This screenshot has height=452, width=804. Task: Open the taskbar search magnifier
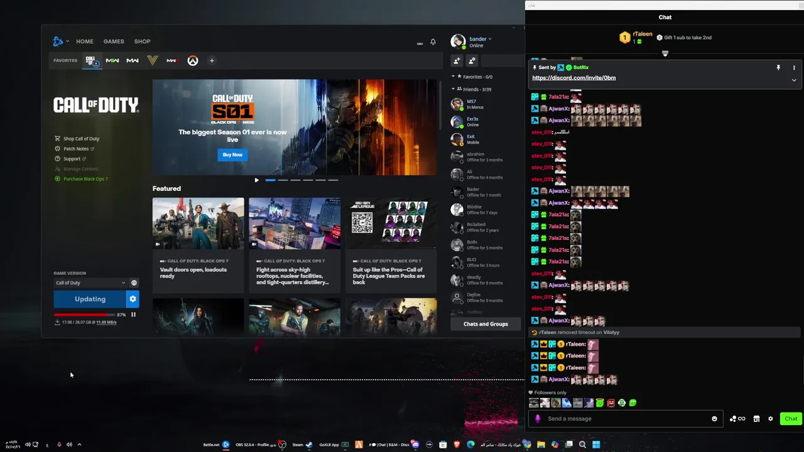click(x=582, y=444)
